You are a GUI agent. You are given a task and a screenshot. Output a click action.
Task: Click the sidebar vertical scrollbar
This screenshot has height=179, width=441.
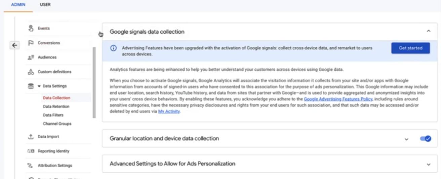click(94, 82)
